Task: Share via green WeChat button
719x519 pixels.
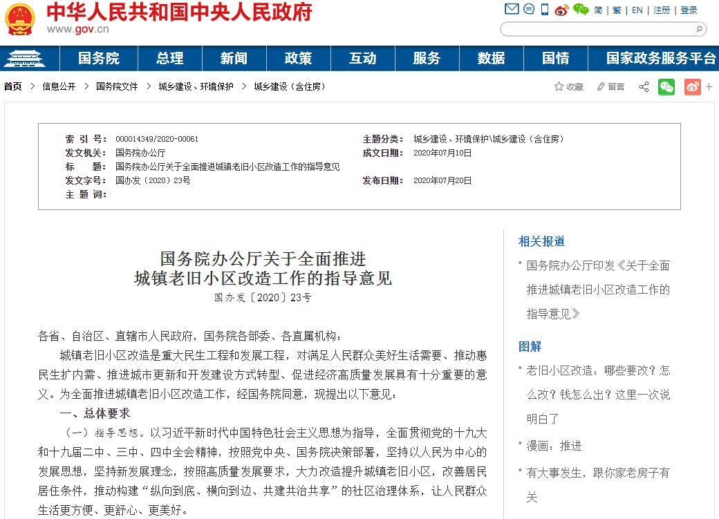Action: point(666,86)
